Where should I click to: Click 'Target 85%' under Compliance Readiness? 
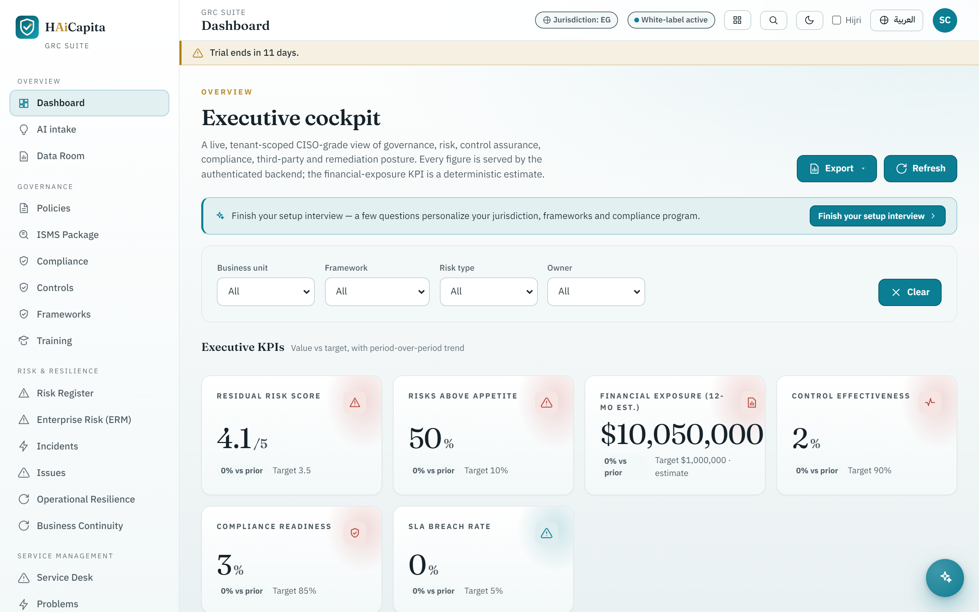click(x=294, y=591)
